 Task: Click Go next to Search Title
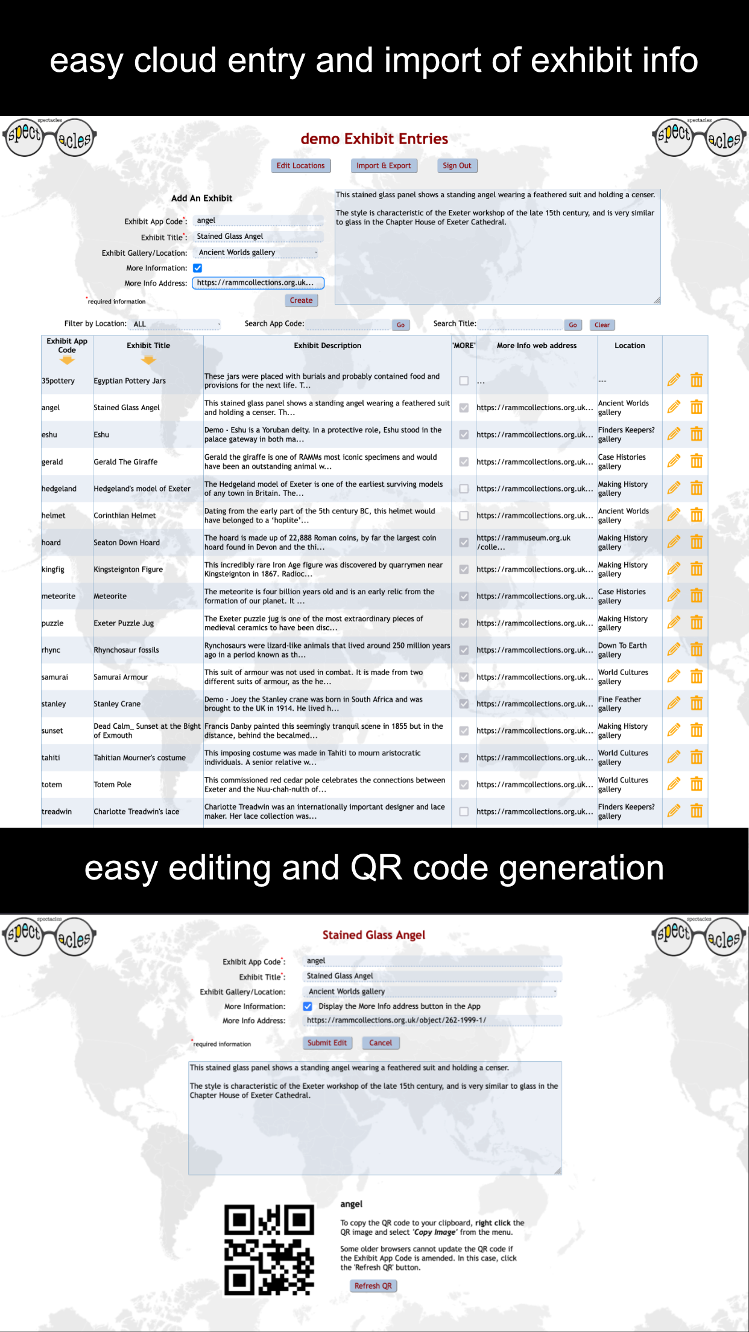[573, 325]
